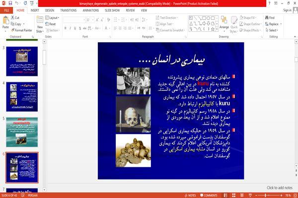The width and height of the screenshot is (298, 198).
Task: Open the Text Direction dropdown
Action: [167, 18]
